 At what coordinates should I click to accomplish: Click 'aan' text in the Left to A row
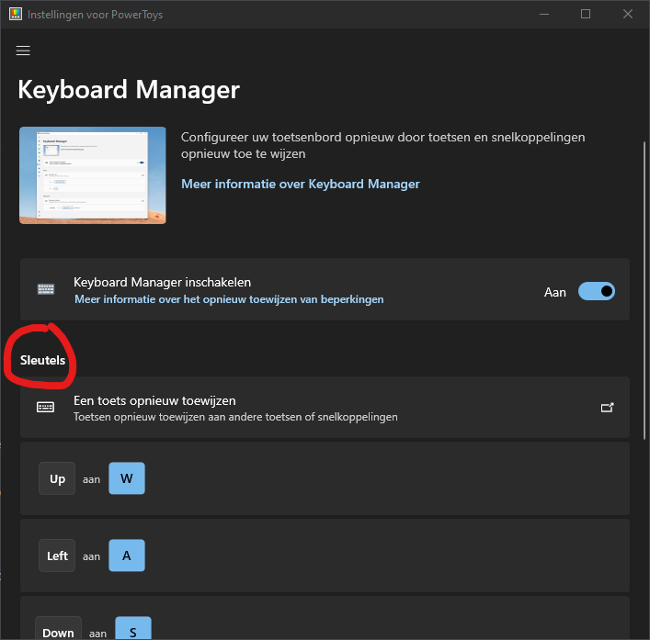tap(91, 556)
